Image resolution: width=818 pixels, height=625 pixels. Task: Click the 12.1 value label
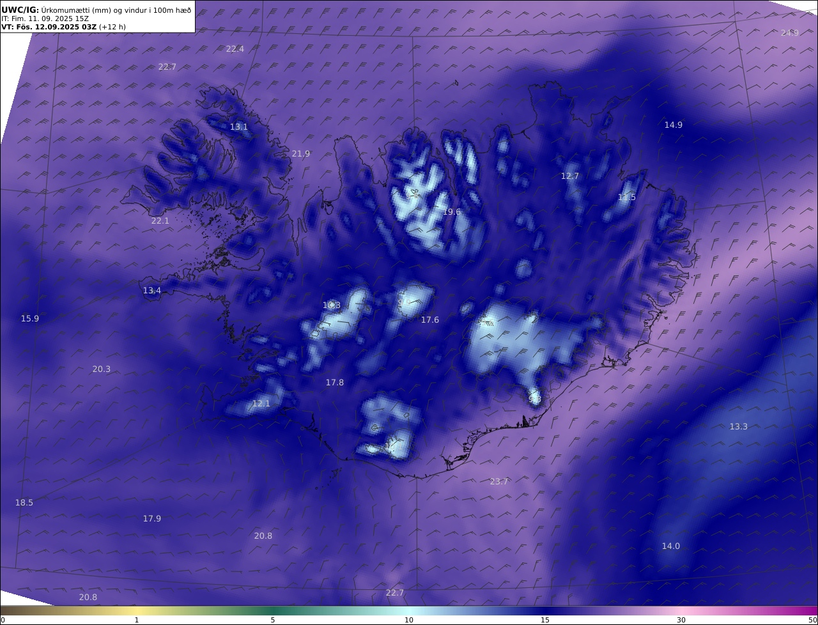[x=261, y=403]
